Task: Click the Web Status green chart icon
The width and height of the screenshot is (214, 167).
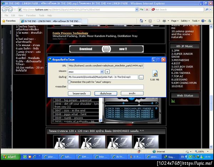Action: click(x=173, y=101)
